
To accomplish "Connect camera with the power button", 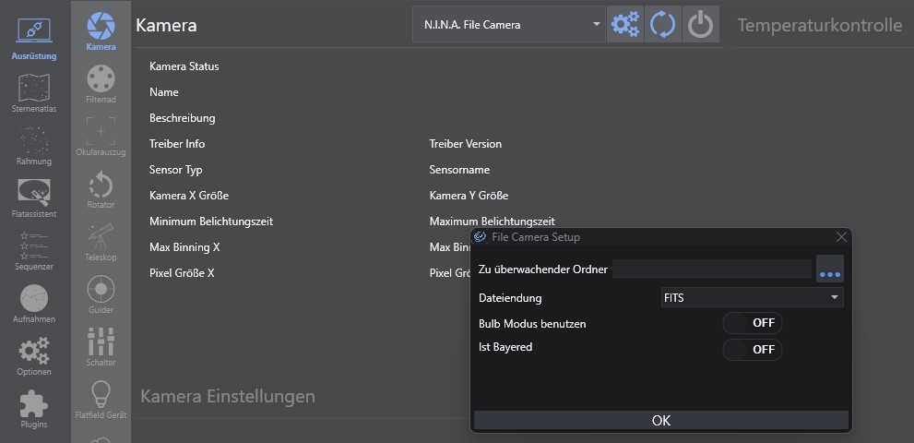I will [700, 25].
